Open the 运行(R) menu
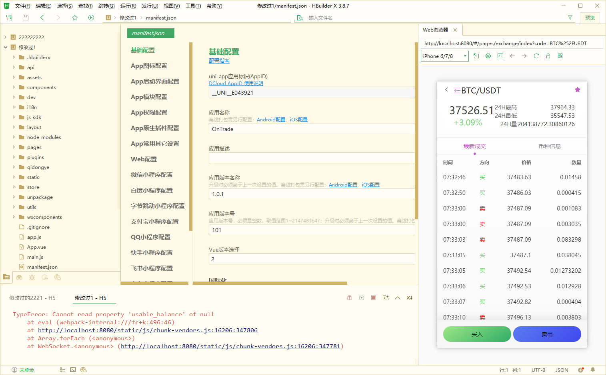Viewport: 606px width, 375px height. click(x=128, y=6)
